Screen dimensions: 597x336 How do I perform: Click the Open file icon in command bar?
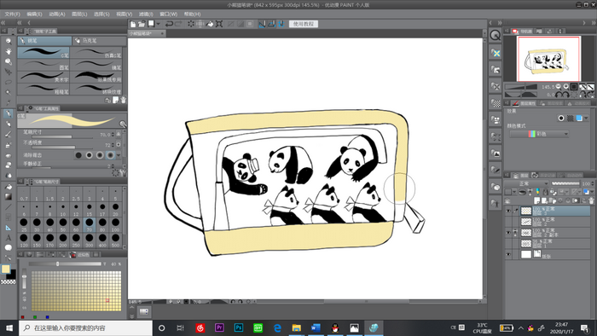[x=142, y=24]
